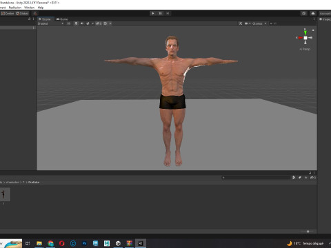Open the Shaded draw mode dropdown
This screenshot has width=331, height=248.
(50, 23)
